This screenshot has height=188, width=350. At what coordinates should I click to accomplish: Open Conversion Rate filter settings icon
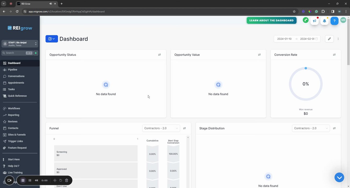coord(334,55)
